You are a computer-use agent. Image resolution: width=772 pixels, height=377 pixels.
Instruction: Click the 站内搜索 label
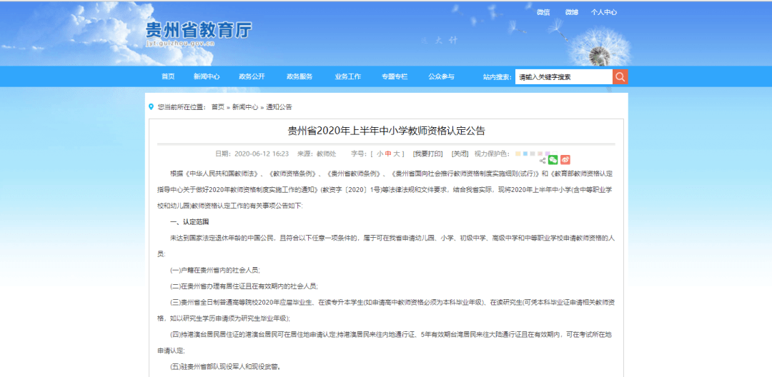(x=498, y=77)
